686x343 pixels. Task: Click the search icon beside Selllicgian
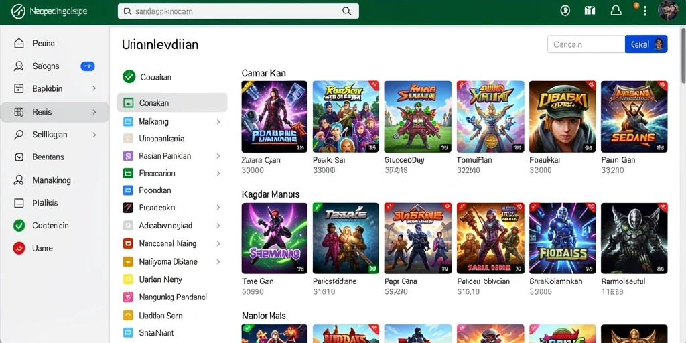coord(19,135)
